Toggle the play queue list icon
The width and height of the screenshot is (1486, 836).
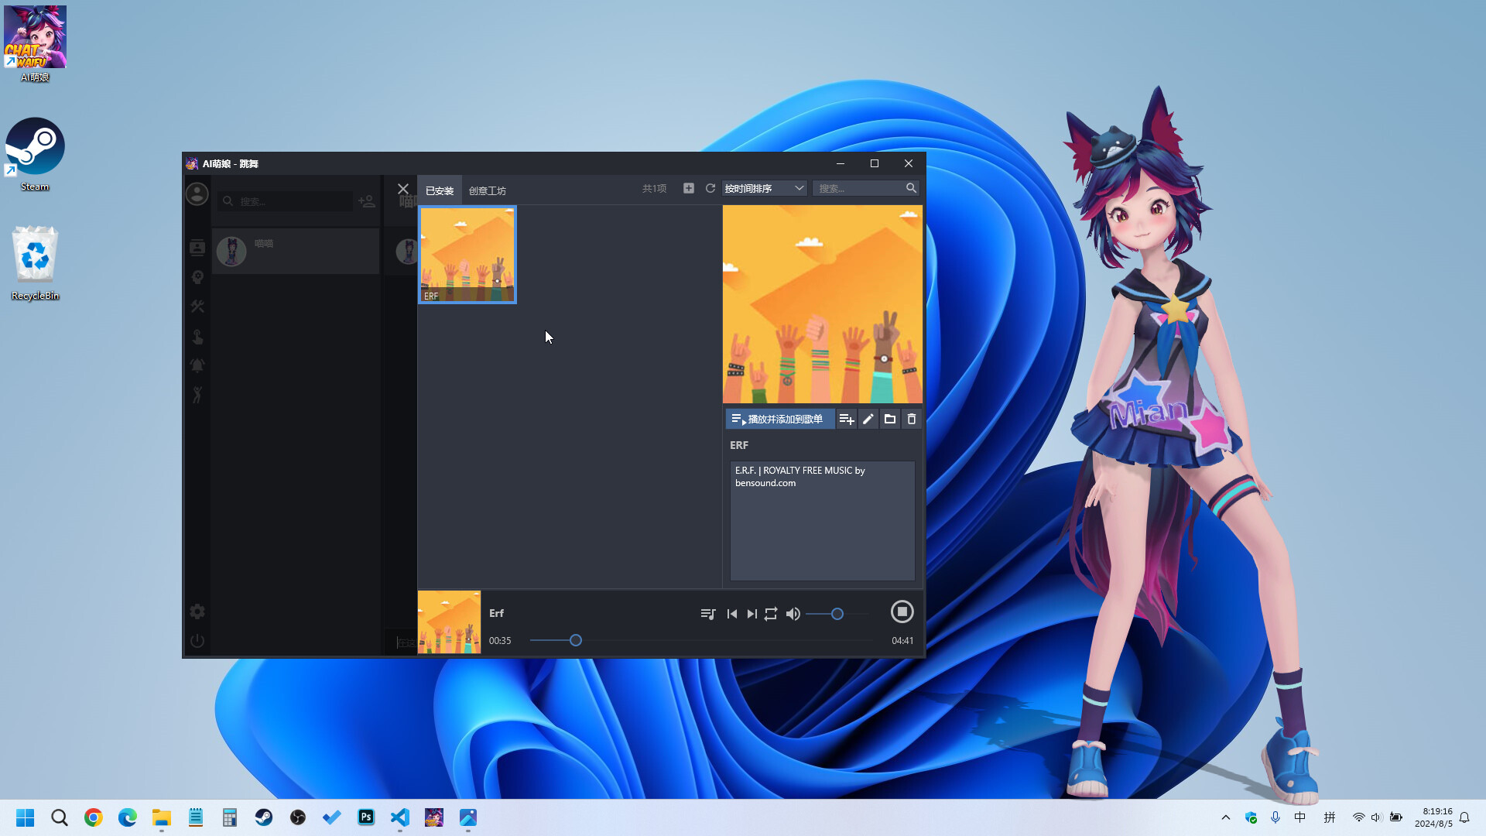(708, 614)
